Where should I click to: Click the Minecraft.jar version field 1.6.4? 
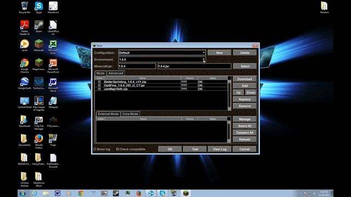click(137, 66)
